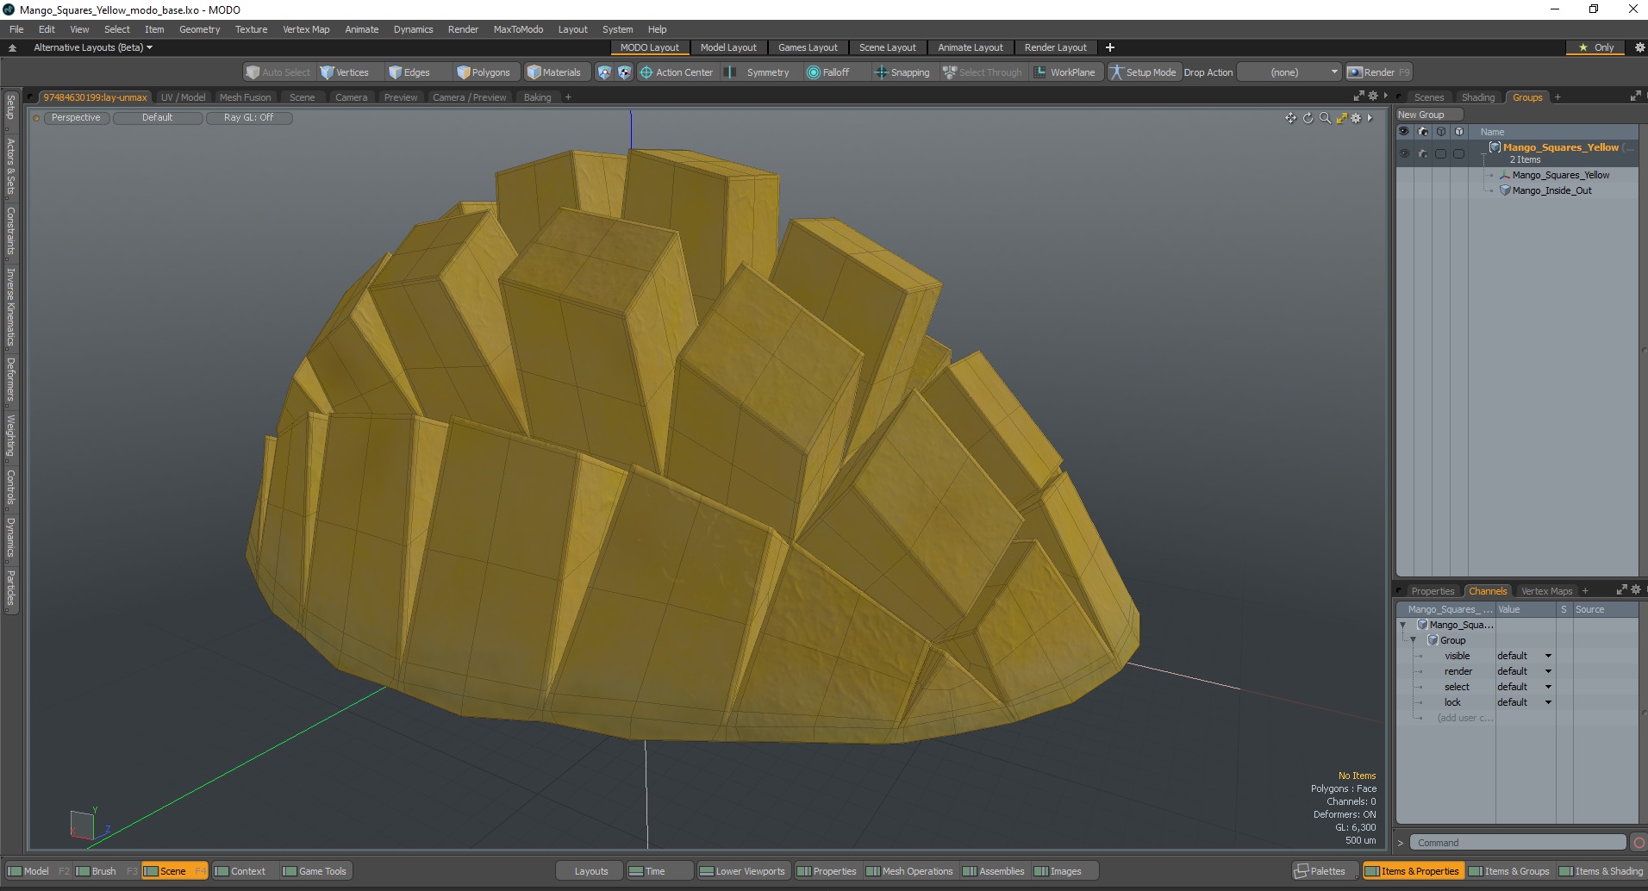Open the Deformers vertical side tab

click(x=10, y=380)
